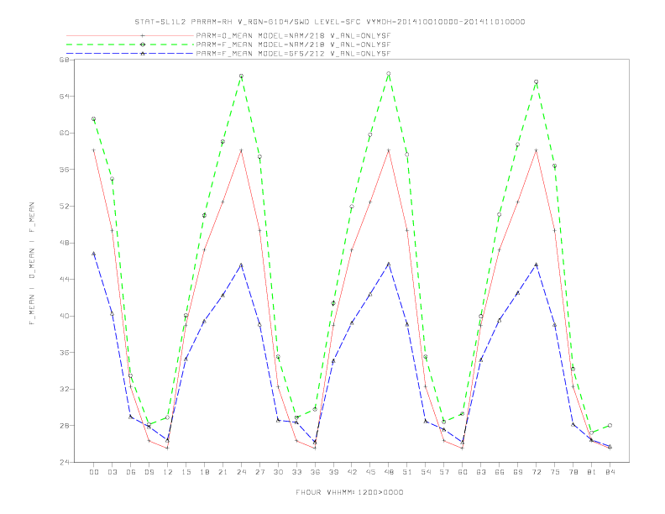
Task: Click x-axis tick label 00
Action: [x=94, y=472]
